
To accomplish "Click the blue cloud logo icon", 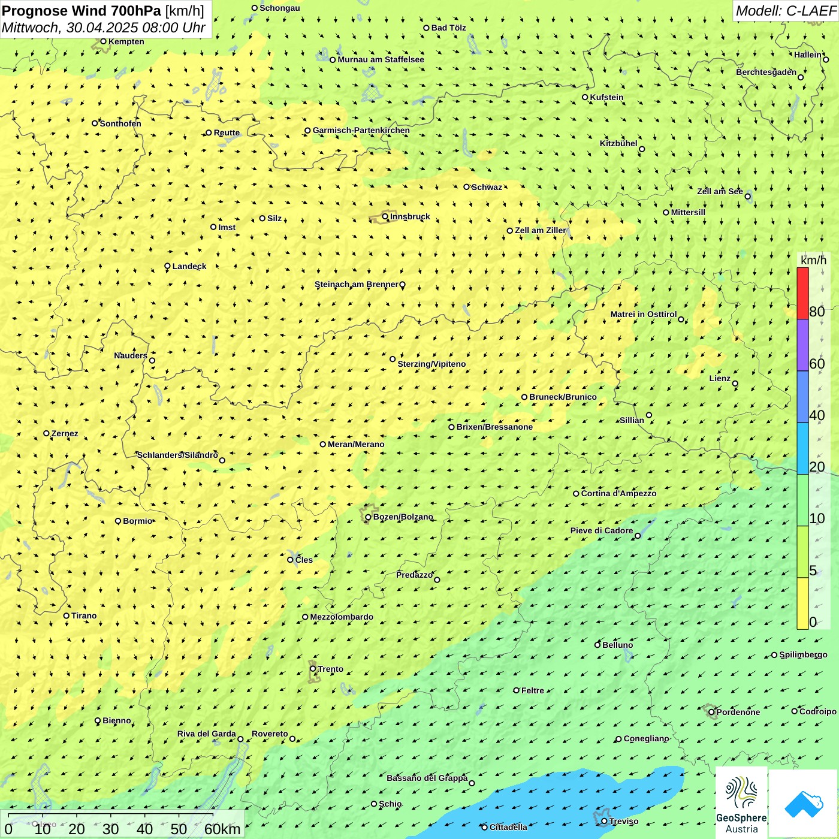I will coord(804,804).
